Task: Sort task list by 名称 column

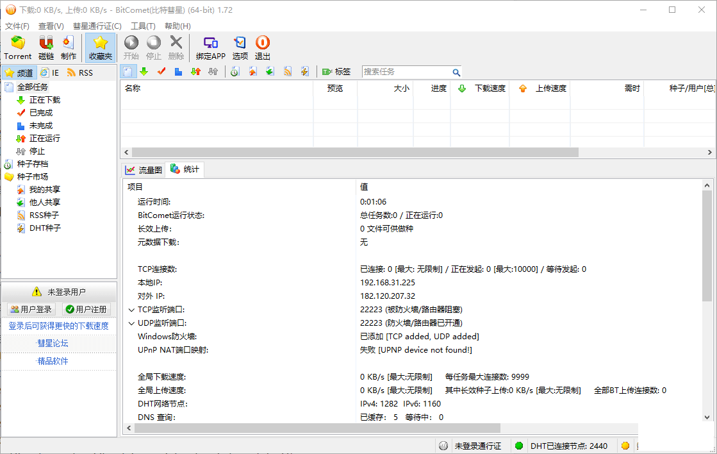Action: pos(217,88)
